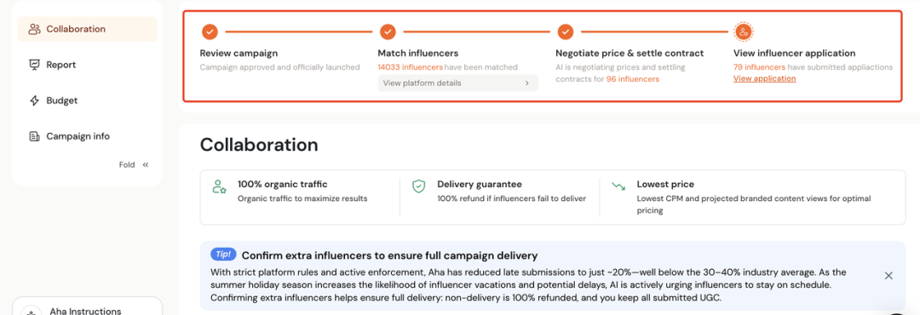Click the Review campaign completed checkmark
920x315 pixels.
[x=210, y=31]
